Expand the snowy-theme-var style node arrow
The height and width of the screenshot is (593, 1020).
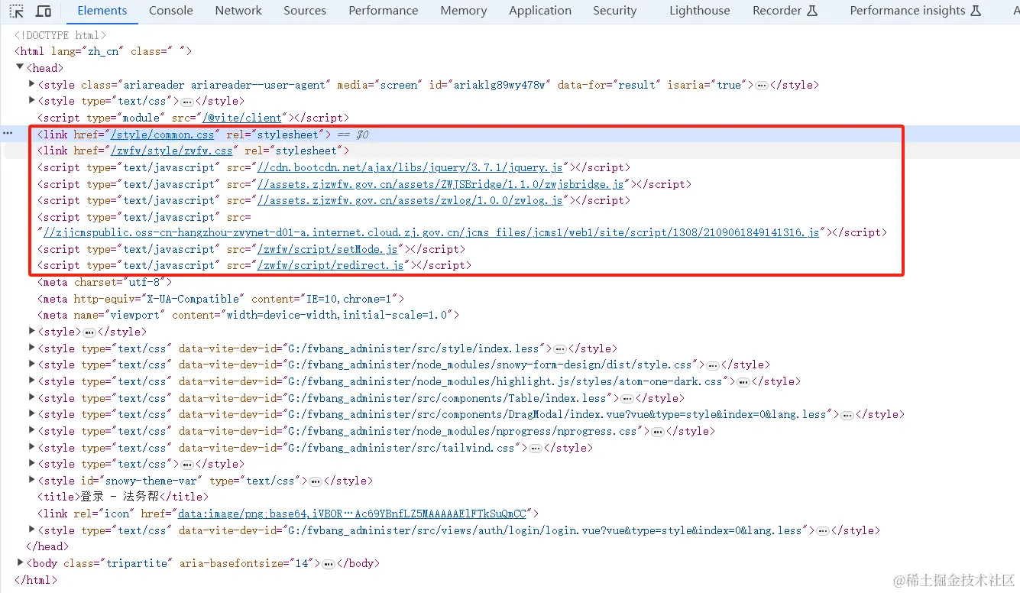coord(32,481)
